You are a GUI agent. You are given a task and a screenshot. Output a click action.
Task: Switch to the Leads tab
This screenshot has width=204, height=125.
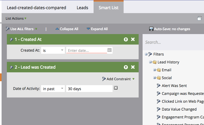point(82,8)
